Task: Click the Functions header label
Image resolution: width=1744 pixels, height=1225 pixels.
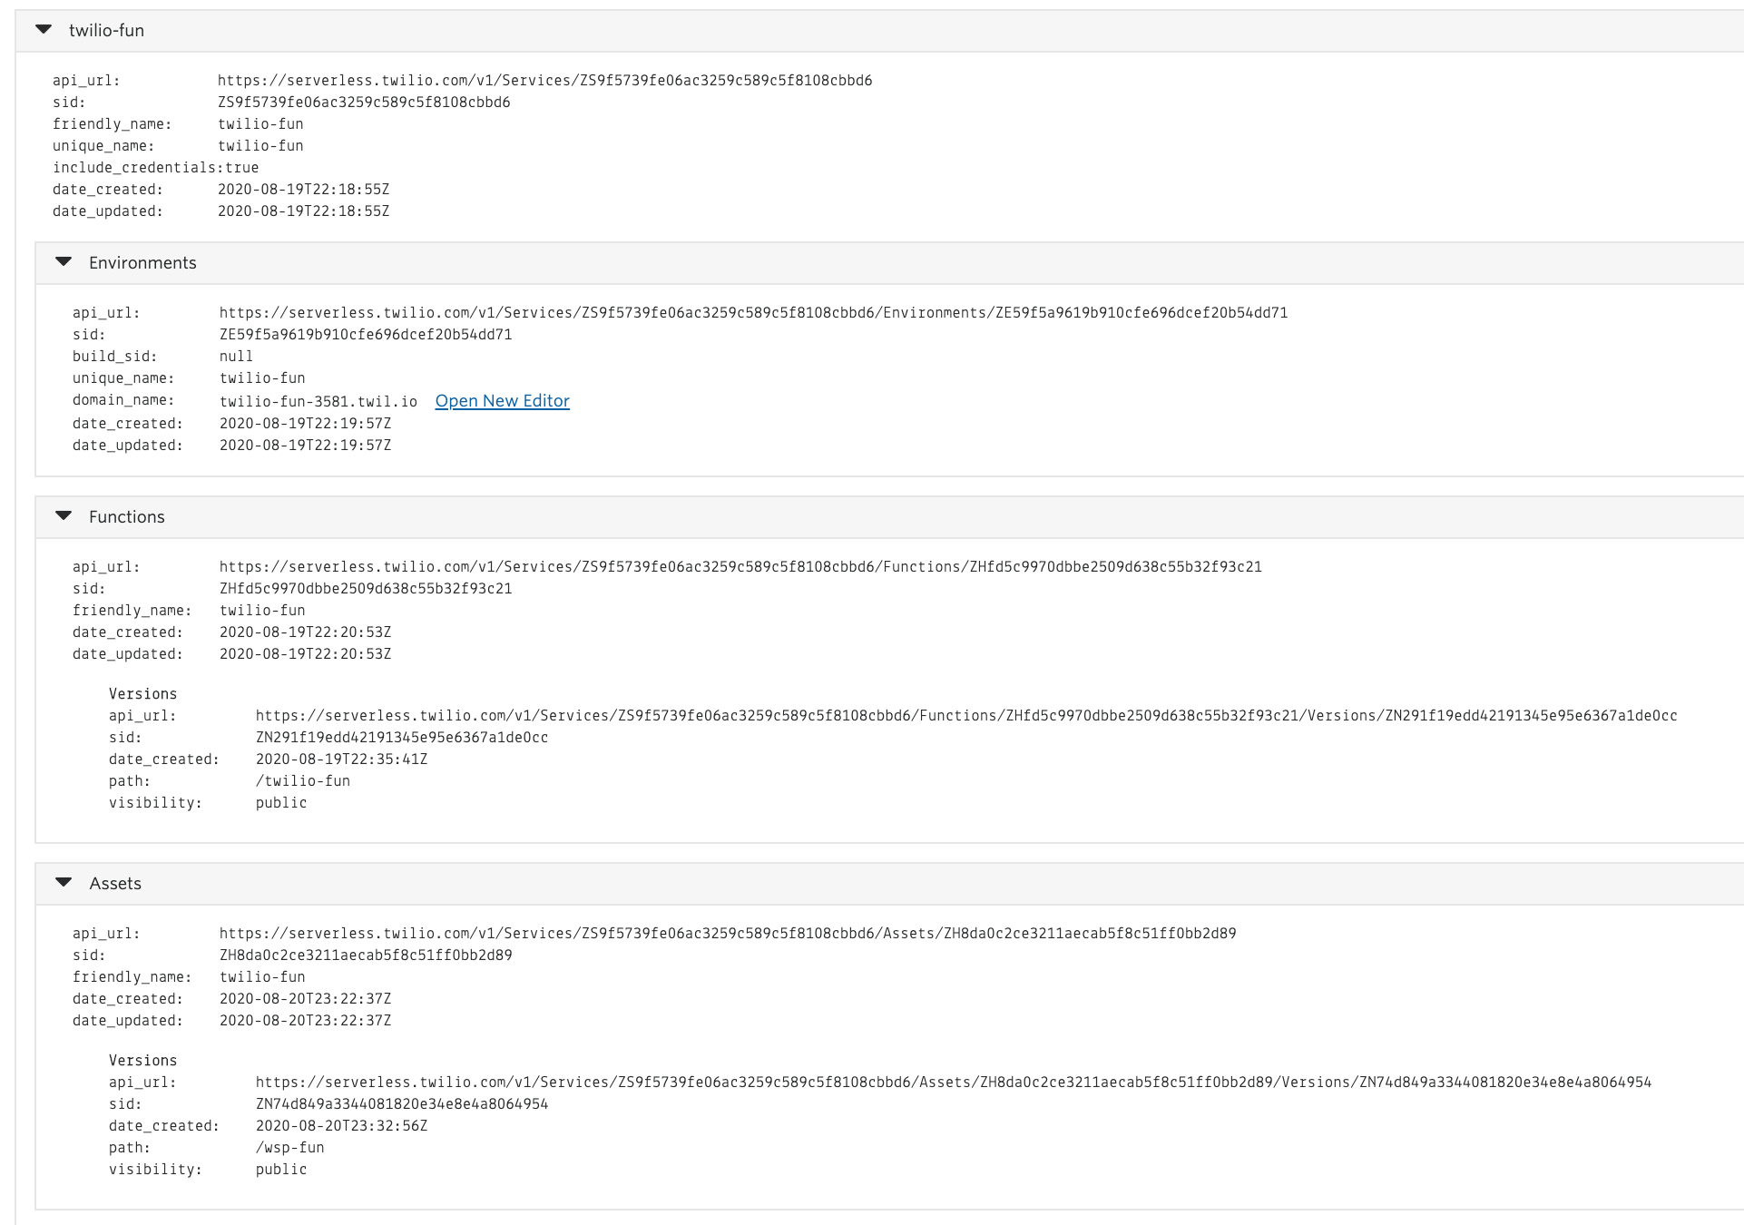Action: click(126, 517)
